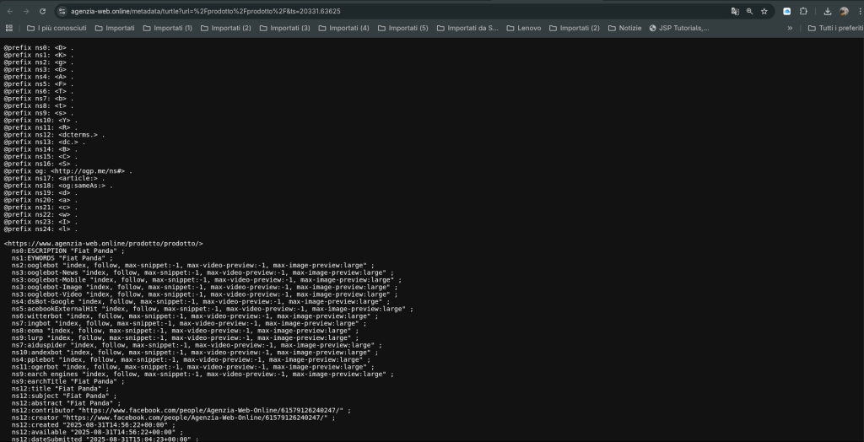Open the 'Importati da S...' bookmark folder
The image size is (864, 442).
[466, 28]
